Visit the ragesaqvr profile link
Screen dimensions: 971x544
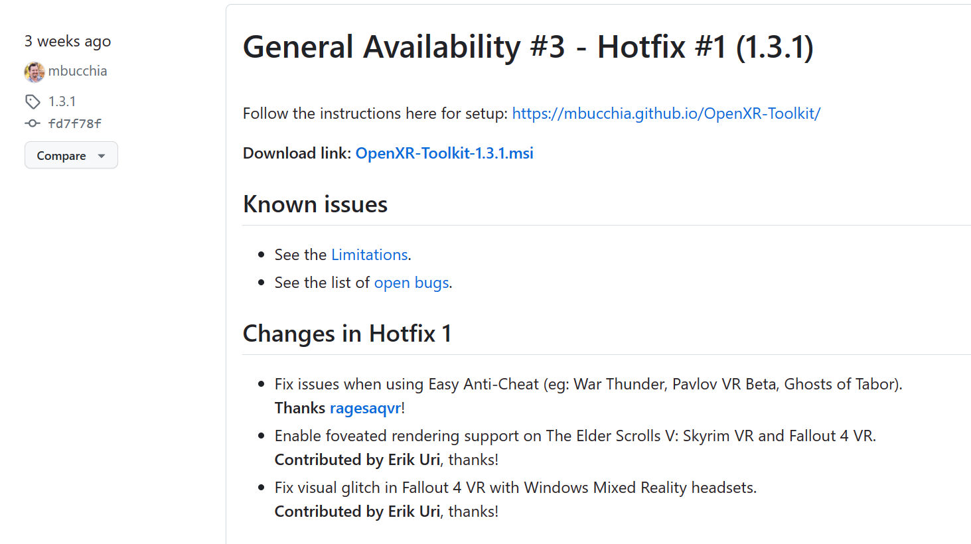coord(365,408)
